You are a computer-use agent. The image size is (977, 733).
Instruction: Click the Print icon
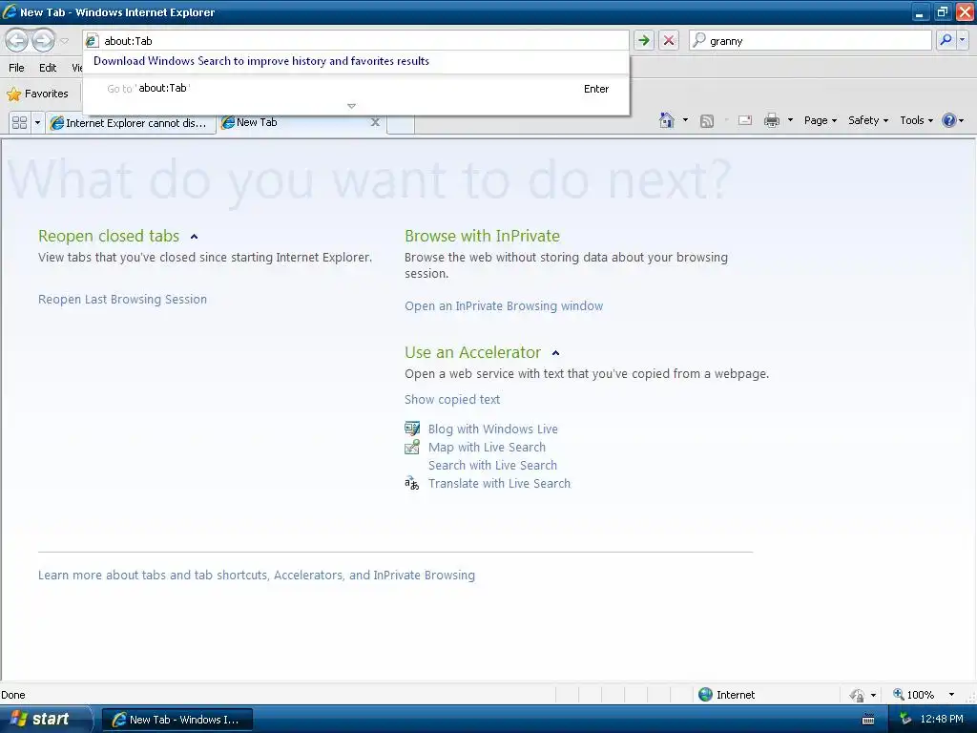point(771,120)
